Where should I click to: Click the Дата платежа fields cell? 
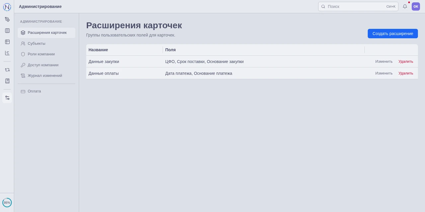264,73
